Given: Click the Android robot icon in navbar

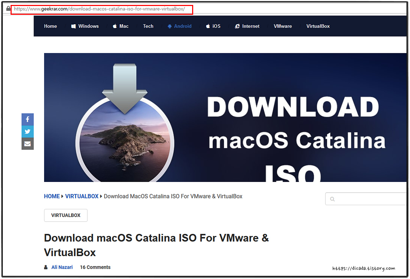Looking at the screenshot, I should pyautogui.click(x=170, y=26).
